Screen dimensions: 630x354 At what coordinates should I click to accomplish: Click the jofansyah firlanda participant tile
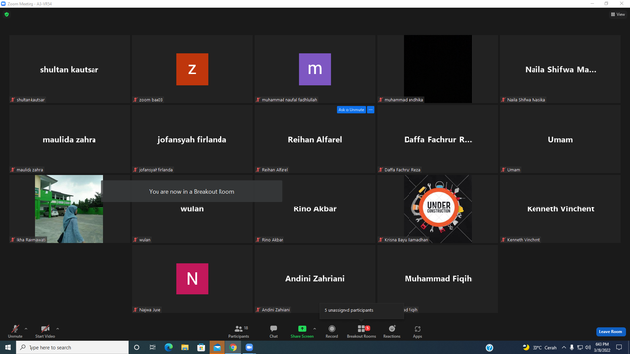pos(192,139)
